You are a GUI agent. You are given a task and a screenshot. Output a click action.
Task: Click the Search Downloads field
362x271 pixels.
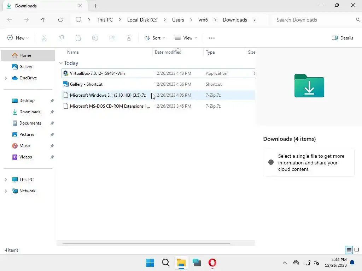[315, 20]
